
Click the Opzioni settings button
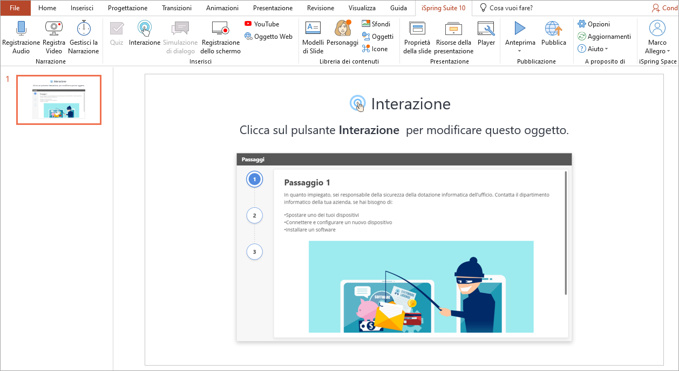point(594,24)
